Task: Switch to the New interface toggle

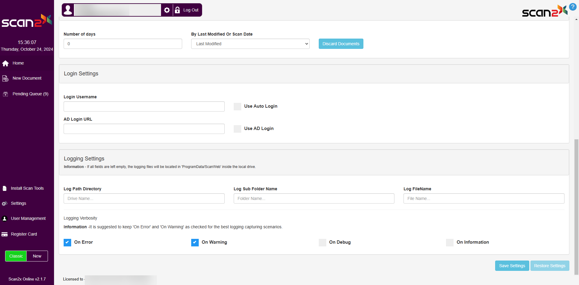Action: pyautogui.click(x=37, y=256)
